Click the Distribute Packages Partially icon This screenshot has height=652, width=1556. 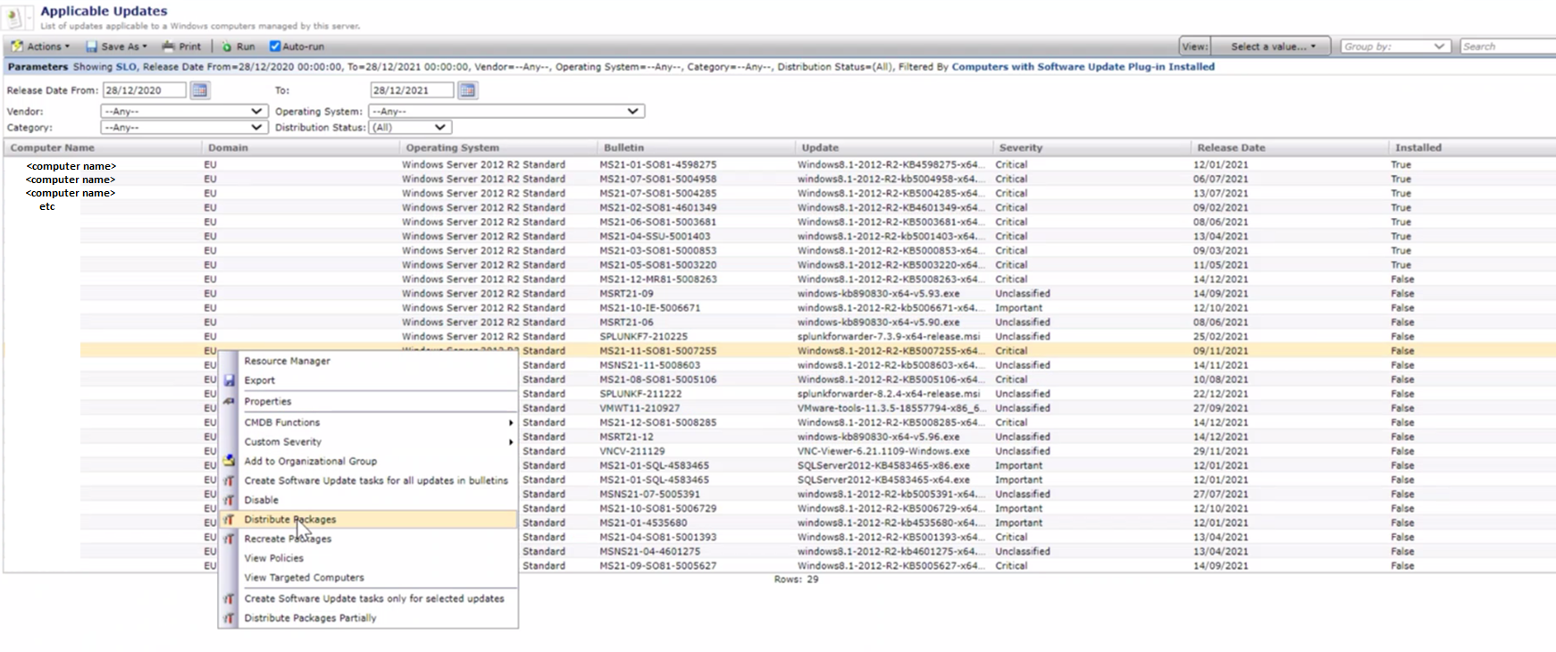(230, 618)
